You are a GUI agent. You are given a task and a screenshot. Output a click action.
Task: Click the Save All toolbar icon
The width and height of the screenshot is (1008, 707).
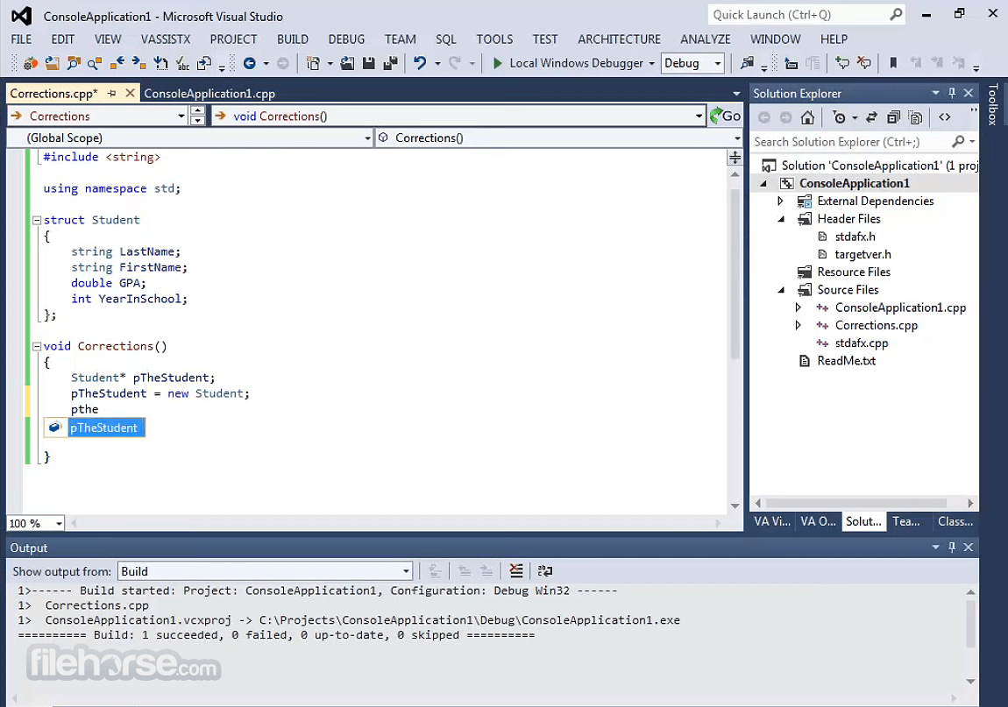[x=390, y=63]
